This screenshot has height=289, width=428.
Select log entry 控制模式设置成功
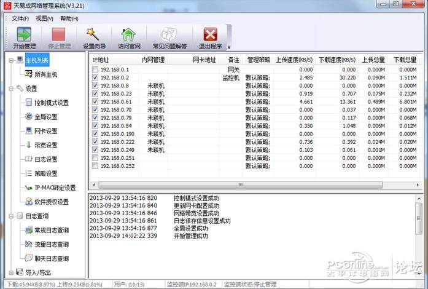196,198
